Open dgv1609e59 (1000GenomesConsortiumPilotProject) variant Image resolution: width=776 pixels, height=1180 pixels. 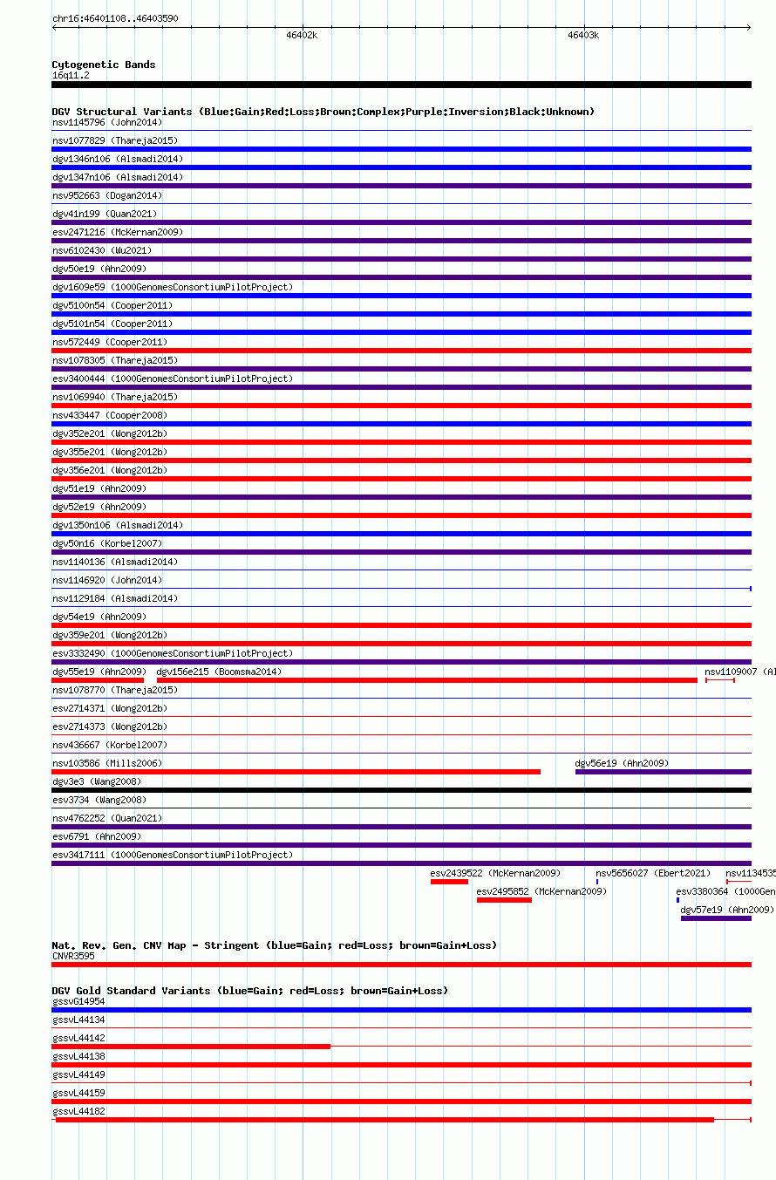(173, 287)
